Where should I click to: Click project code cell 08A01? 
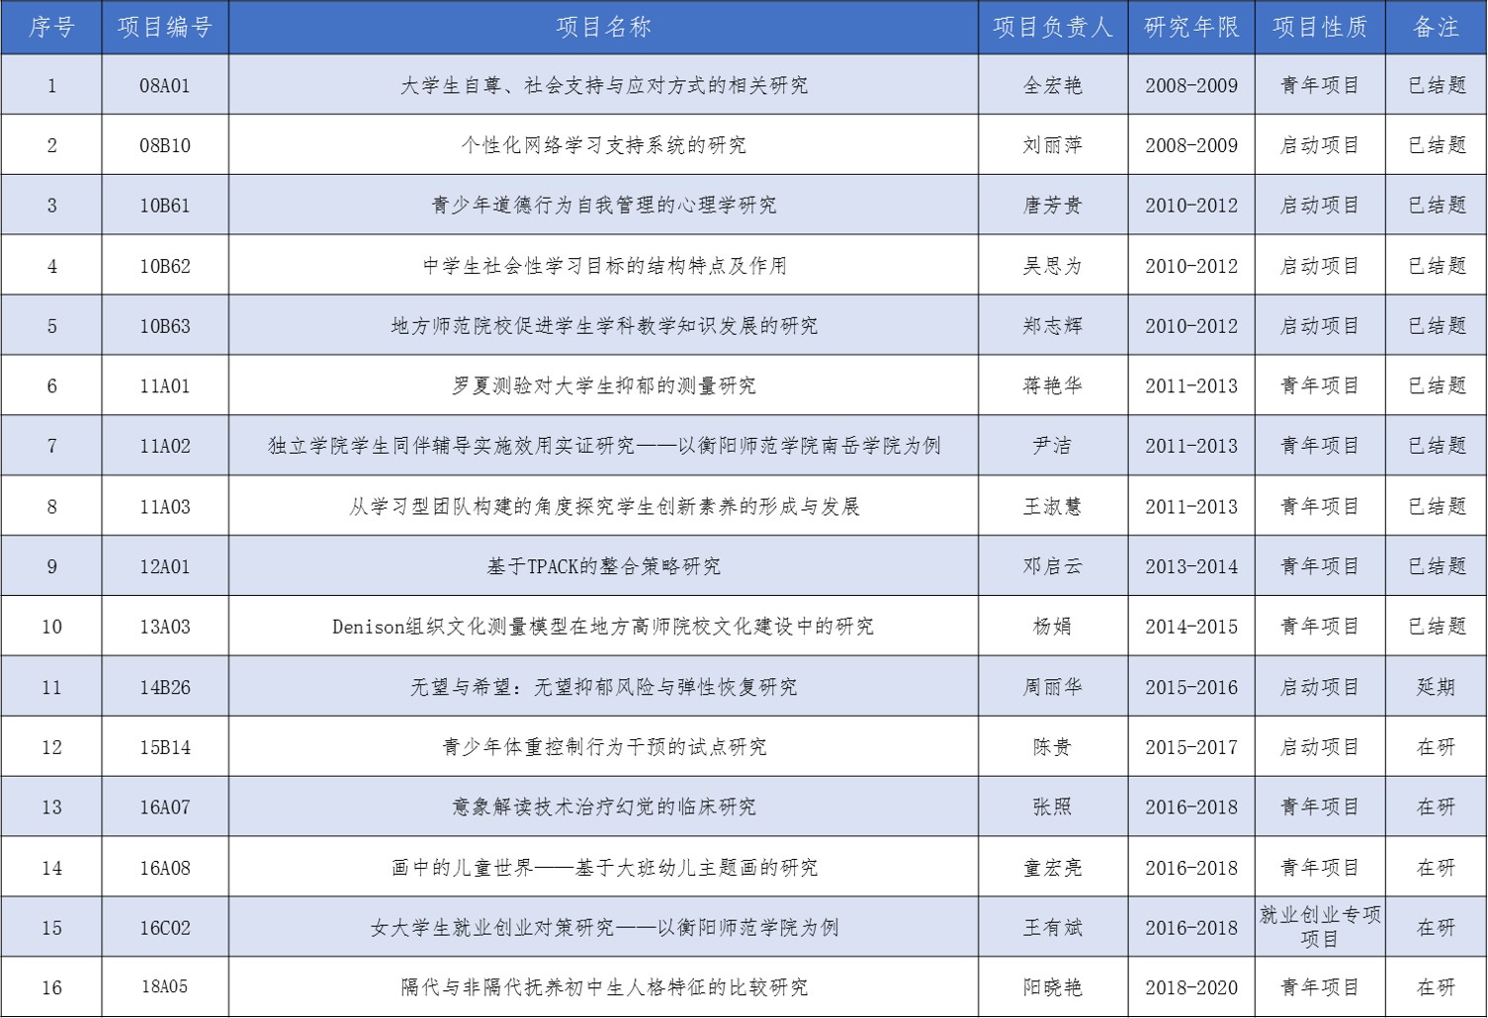click(x=165, y=85)
